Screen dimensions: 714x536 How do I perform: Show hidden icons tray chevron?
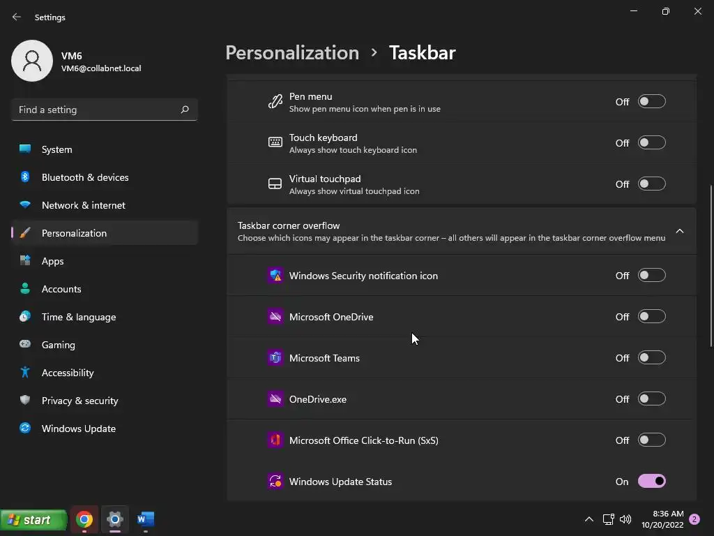[588, 519]
